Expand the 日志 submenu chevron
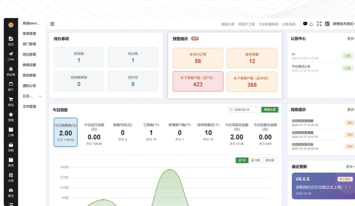The width and height of the screenshot is (355, 206). 40,96
